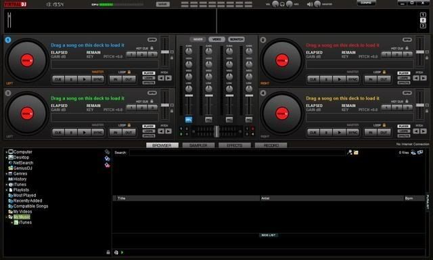The height and width of the screenshot is (260, 433).
Task: Click the Search input field
Action: (x=237, y=152)
